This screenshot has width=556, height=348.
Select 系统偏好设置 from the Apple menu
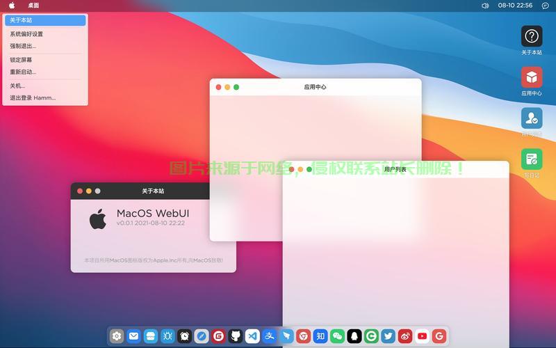[x=26, y=33]
